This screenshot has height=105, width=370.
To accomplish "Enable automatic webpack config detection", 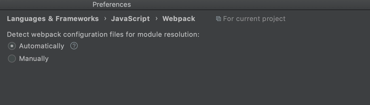I will tap(12, 46).
